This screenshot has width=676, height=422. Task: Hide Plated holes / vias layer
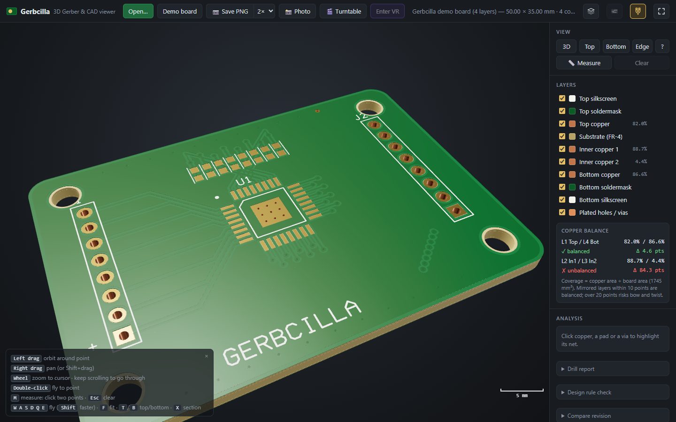[562, 212]
